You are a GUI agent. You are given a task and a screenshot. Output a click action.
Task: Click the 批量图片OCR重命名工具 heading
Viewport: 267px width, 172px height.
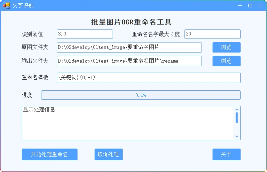click(131, 22)
